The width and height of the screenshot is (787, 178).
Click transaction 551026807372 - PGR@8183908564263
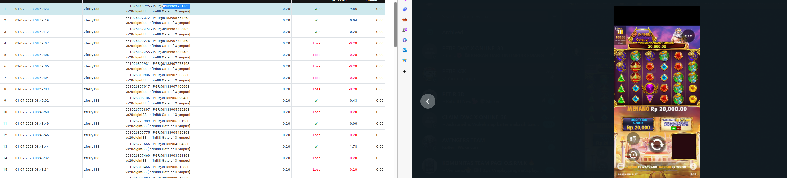157,18
